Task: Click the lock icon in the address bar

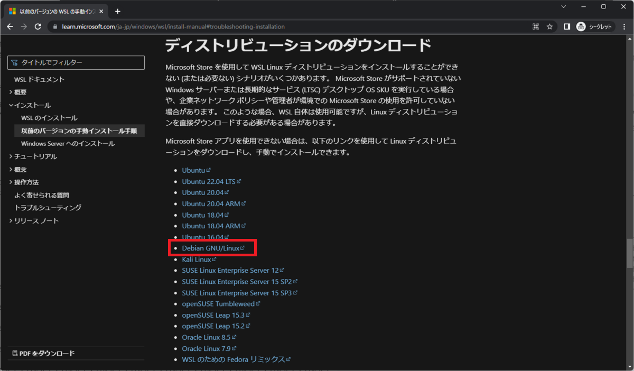Action: pos(56,26)
